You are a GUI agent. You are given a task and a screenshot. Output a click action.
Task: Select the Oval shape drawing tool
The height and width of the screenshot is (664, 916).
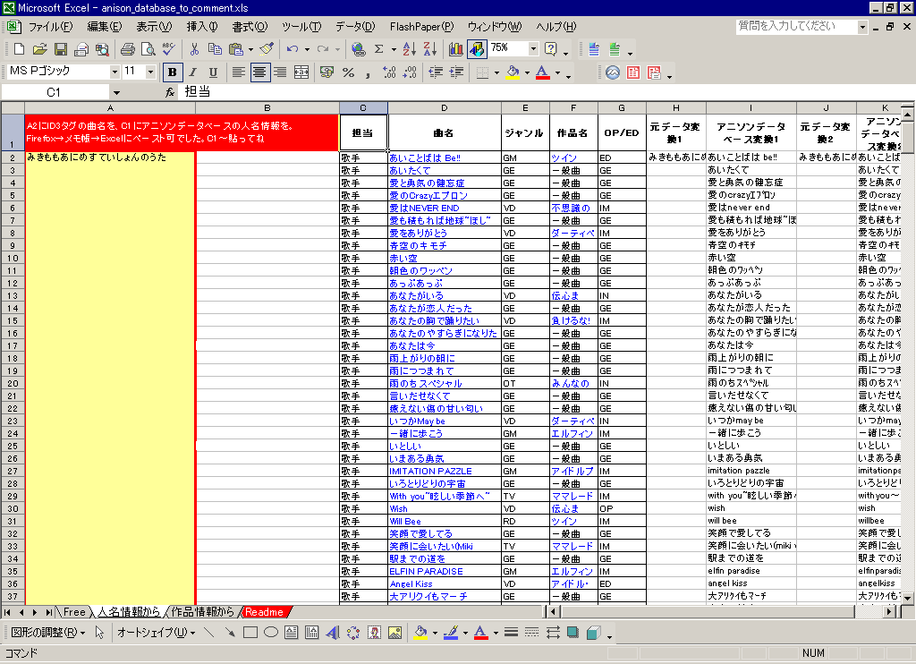270,633
